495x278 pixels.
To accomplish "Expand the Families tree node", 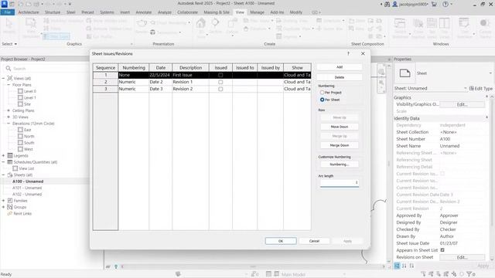I will 3,201.
